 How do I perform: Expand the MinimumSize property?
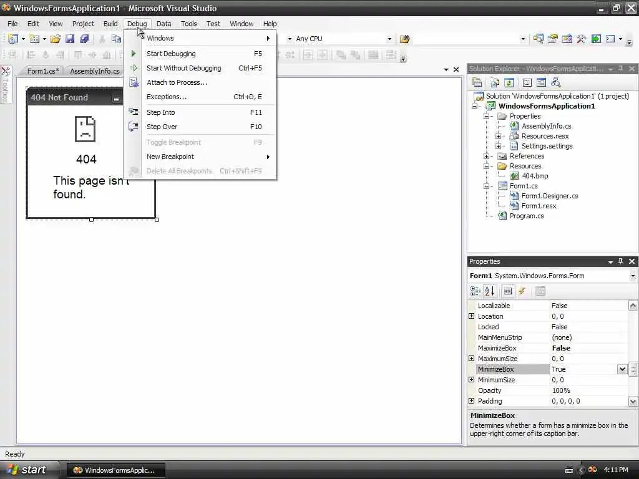472,380
